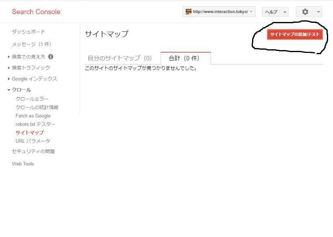
Task: Open ダッシュボード in the sidebar
Action: pyautogui.click(x=28, y=32)
